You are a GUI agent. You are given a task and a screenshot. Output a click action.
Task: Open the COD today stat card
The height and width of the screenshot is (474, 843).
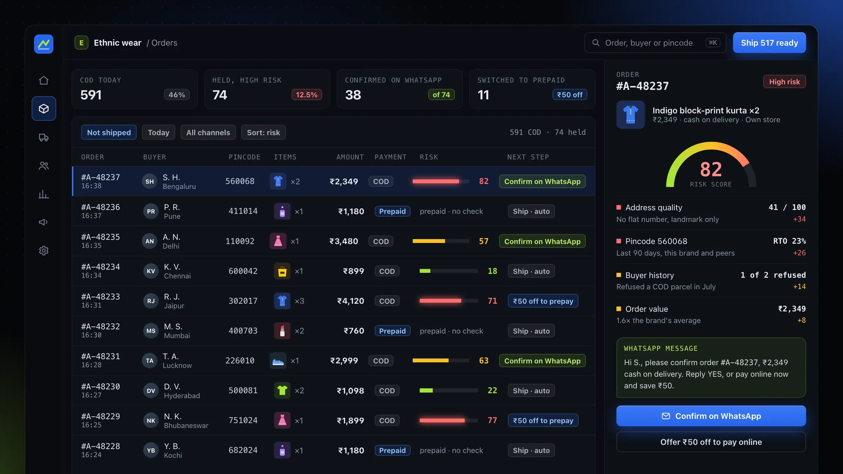point(135,89)
